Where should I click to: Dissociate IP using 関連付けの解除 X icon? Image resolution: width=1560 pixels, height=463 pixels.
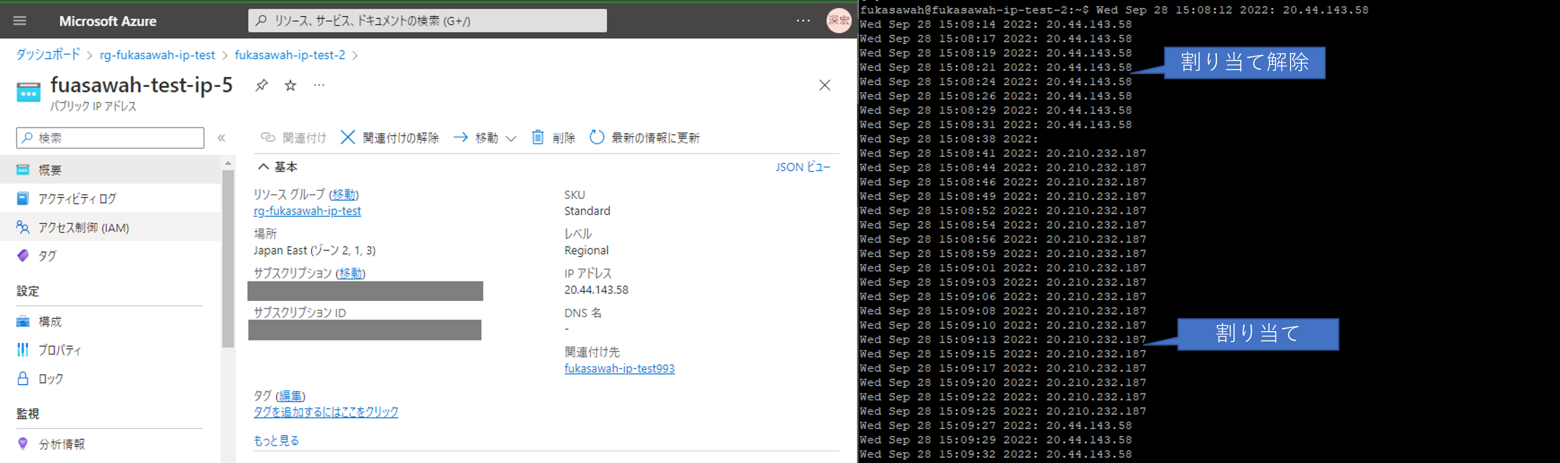(x=348, y=137)
